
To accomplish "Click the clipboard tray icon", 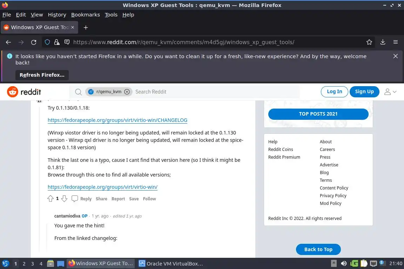I will [x=364, y=263].
